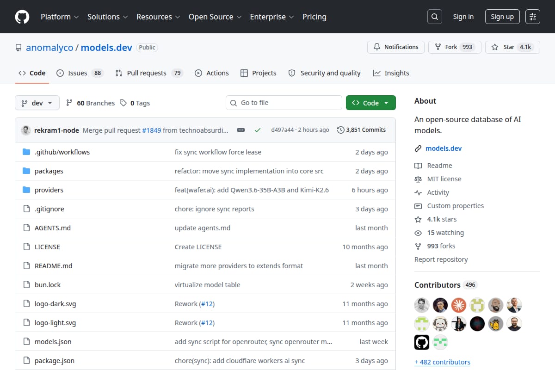Open the Insights tab

pos(391,73)
